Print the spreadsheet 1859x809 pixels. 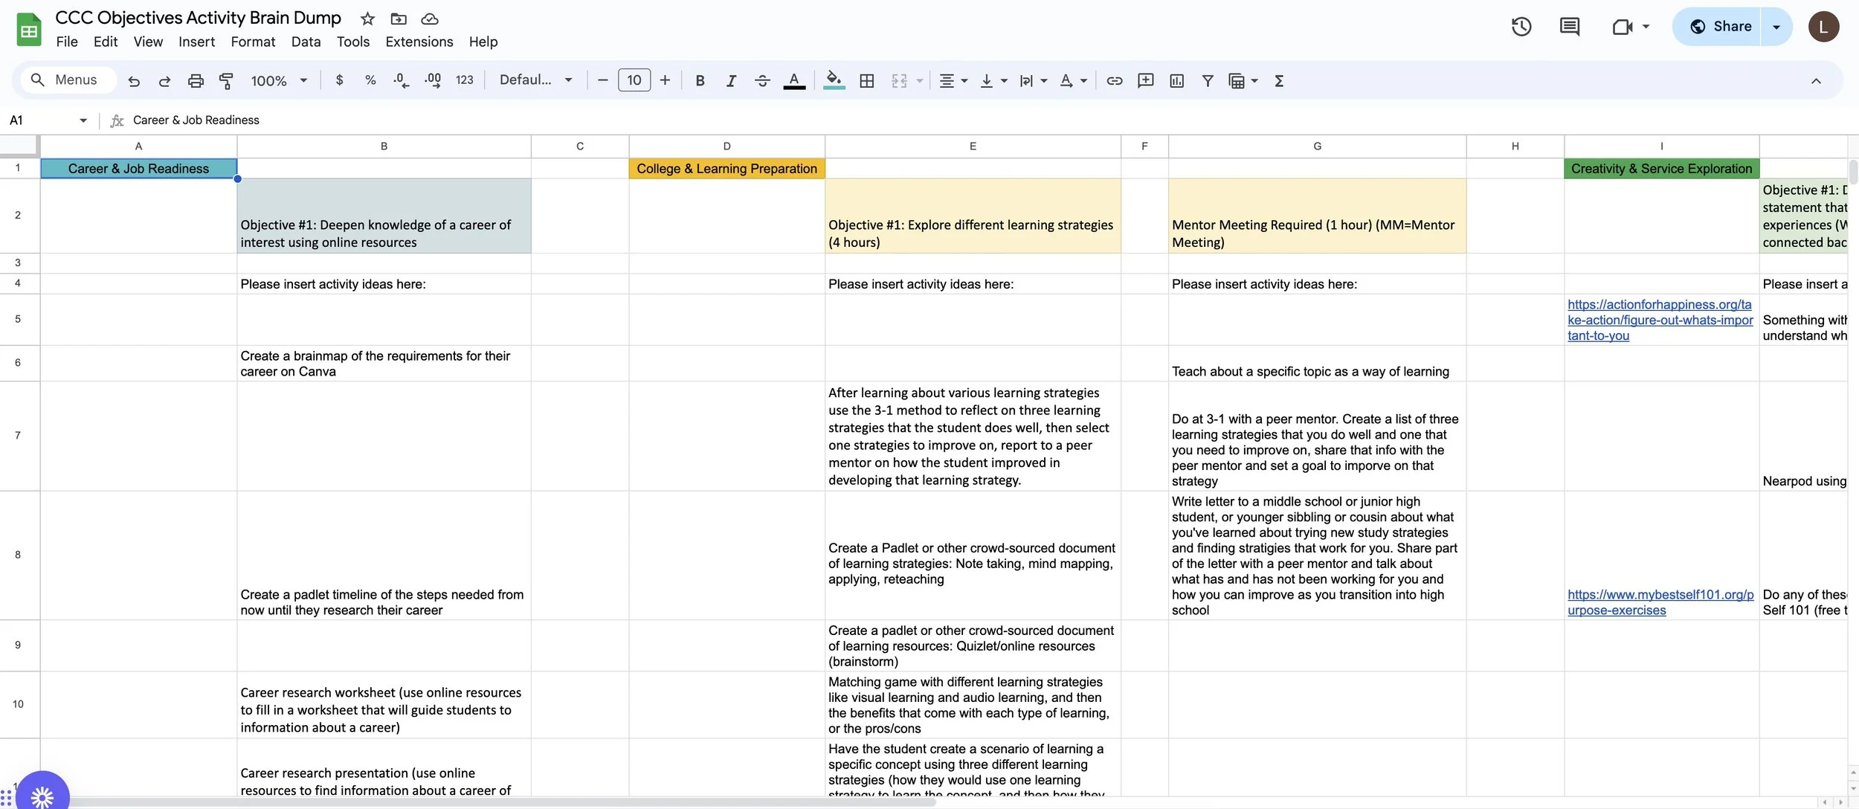(x=196, y=81)
